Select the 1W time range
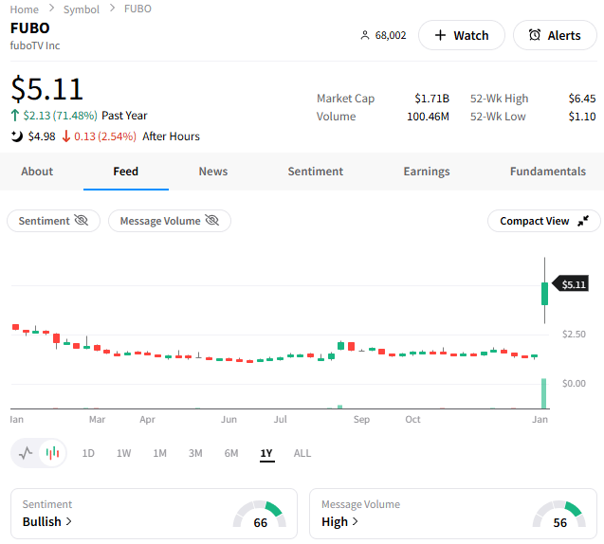 pos(123,453)
